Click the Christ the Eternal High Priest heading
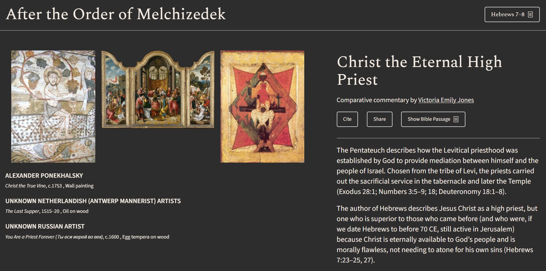 (x=419, y=70)
